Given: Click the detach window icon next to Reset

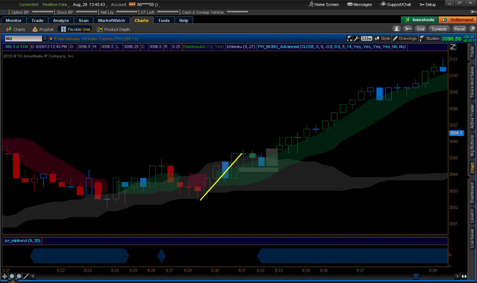Looking at the screenshot, I should [x=473, y=29].
